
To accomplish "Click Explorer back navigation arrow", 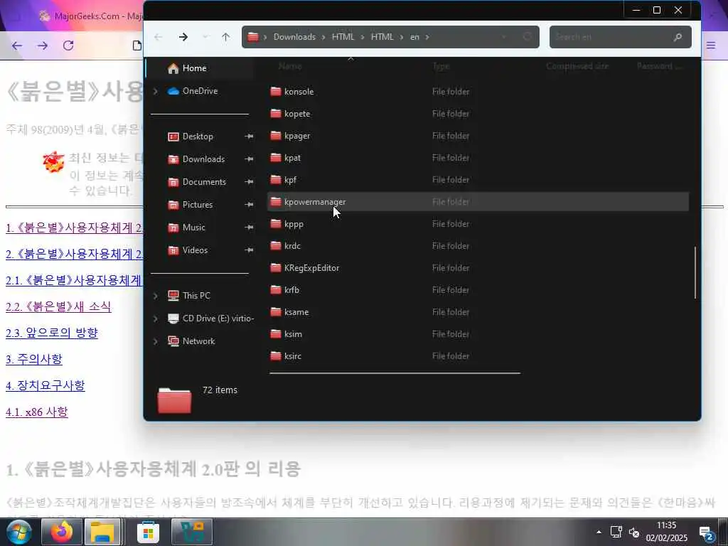I will pos(159,37).
